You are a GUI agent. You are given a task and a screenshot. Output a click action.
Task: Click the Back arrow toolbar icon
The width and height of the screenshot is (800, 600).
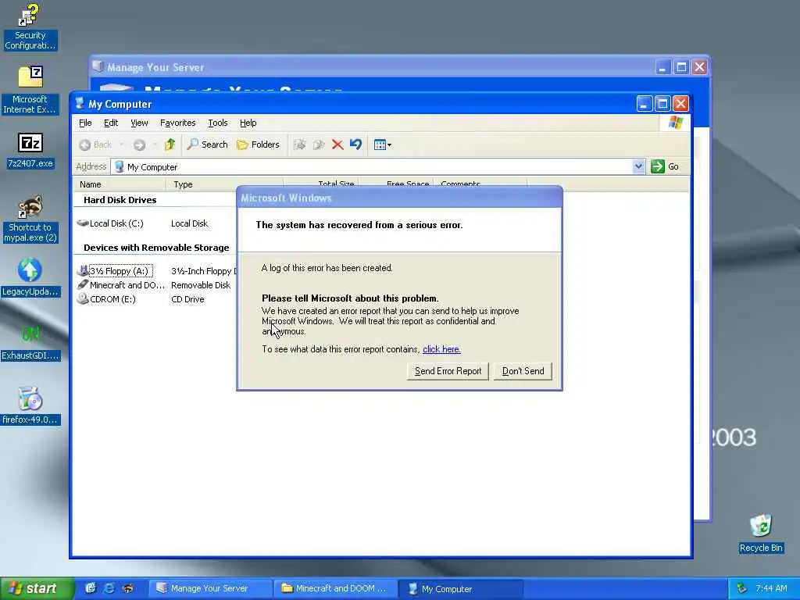click(x=84, y=145)
